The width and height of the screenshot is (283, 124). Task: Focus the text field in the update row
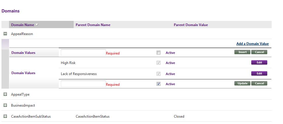(x=83, y=84)
